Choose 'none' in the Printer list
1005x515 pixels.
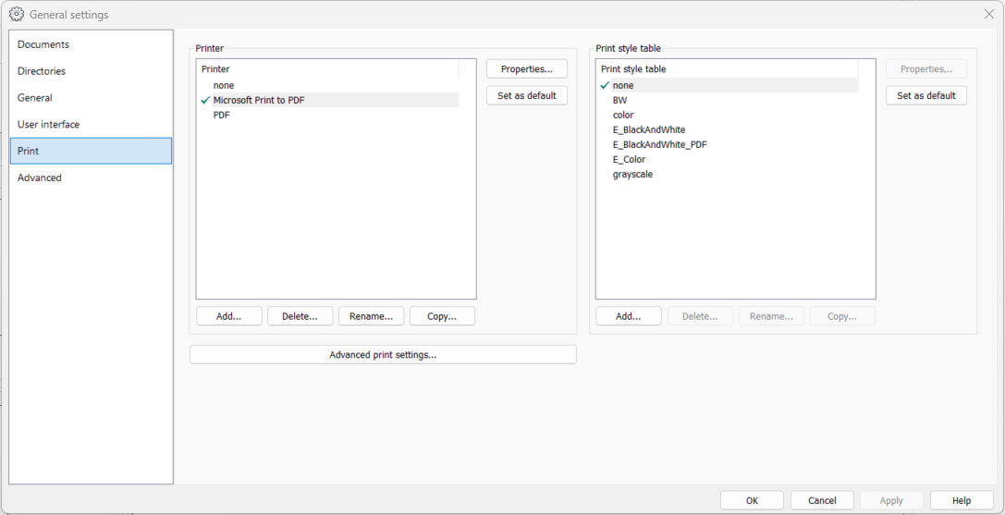click(x=224, y=85)
